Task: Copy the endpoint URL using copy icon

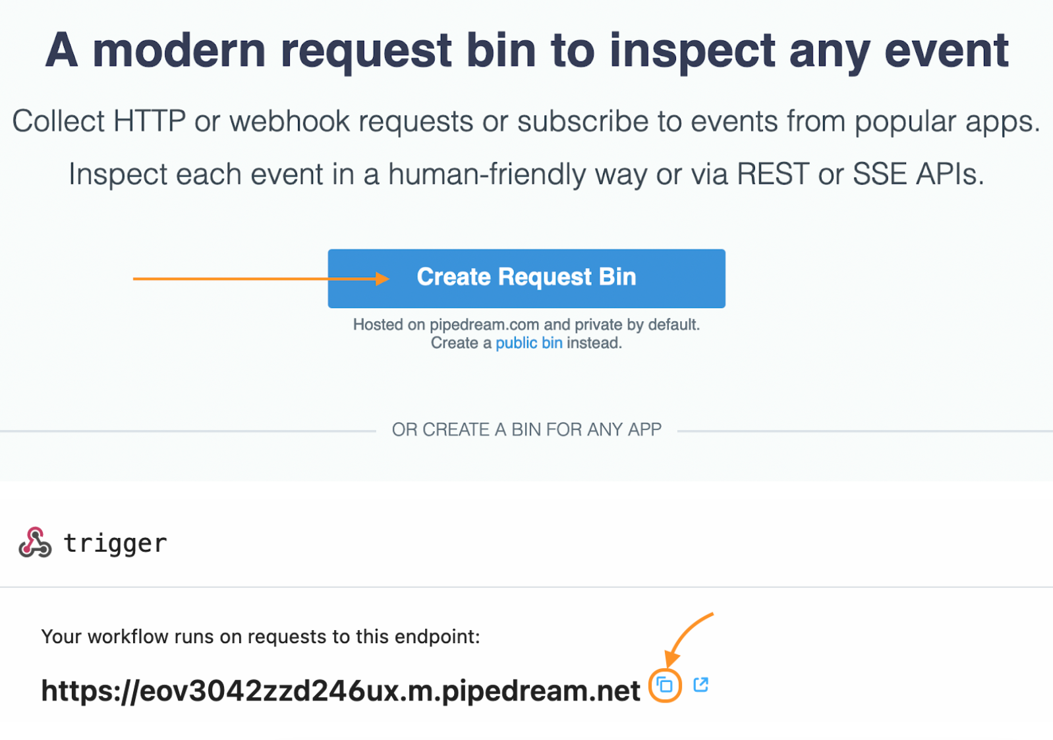Action: [665, 685]
